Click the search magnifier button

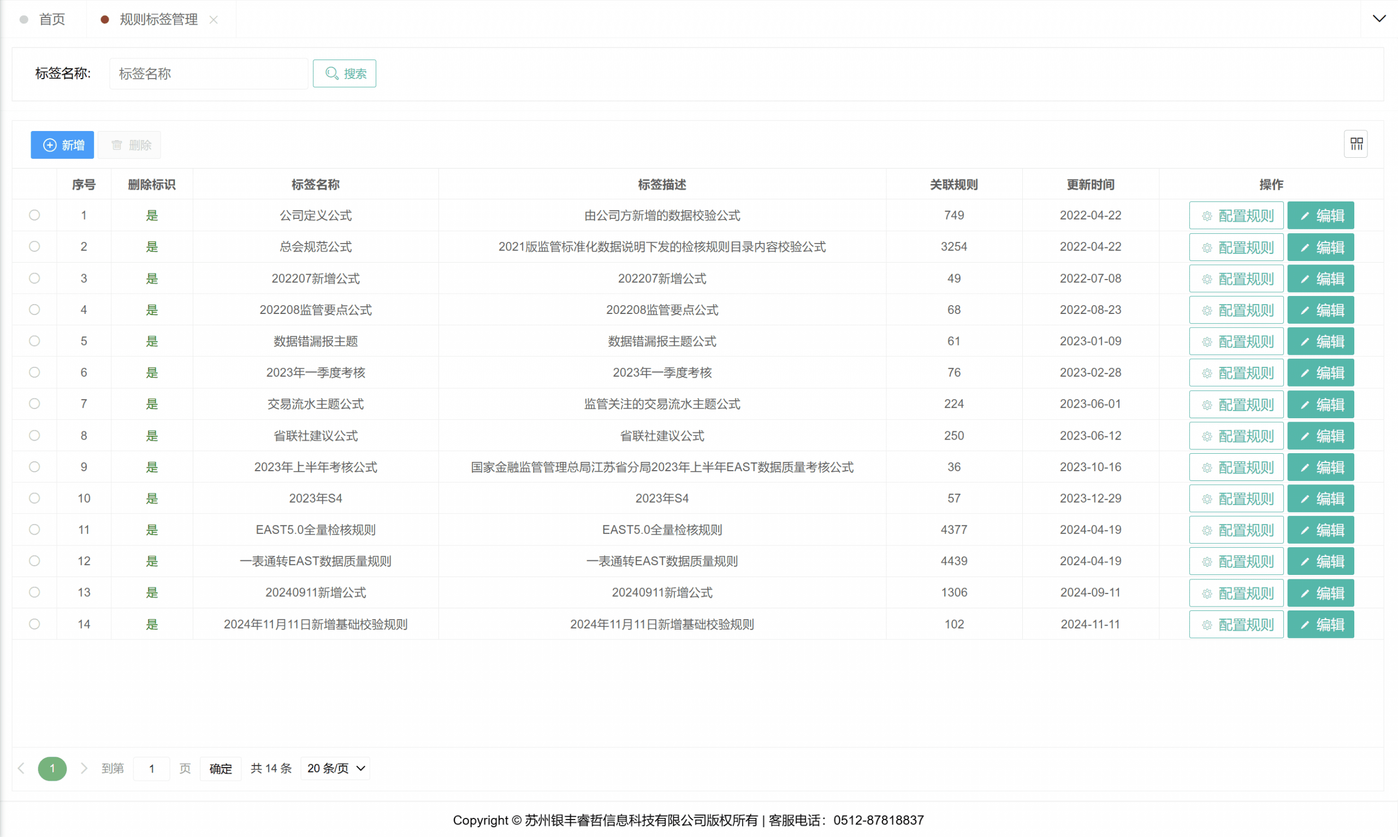point(344,73)
